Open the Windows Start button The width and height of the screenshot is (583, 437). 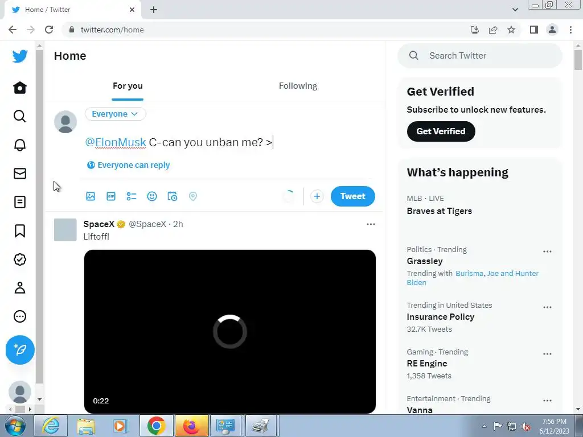click(15, 426)
